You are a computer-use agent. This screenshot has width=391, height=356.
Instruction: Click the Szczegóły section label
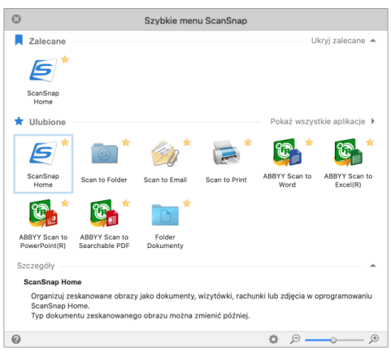[x=36, y=266]
